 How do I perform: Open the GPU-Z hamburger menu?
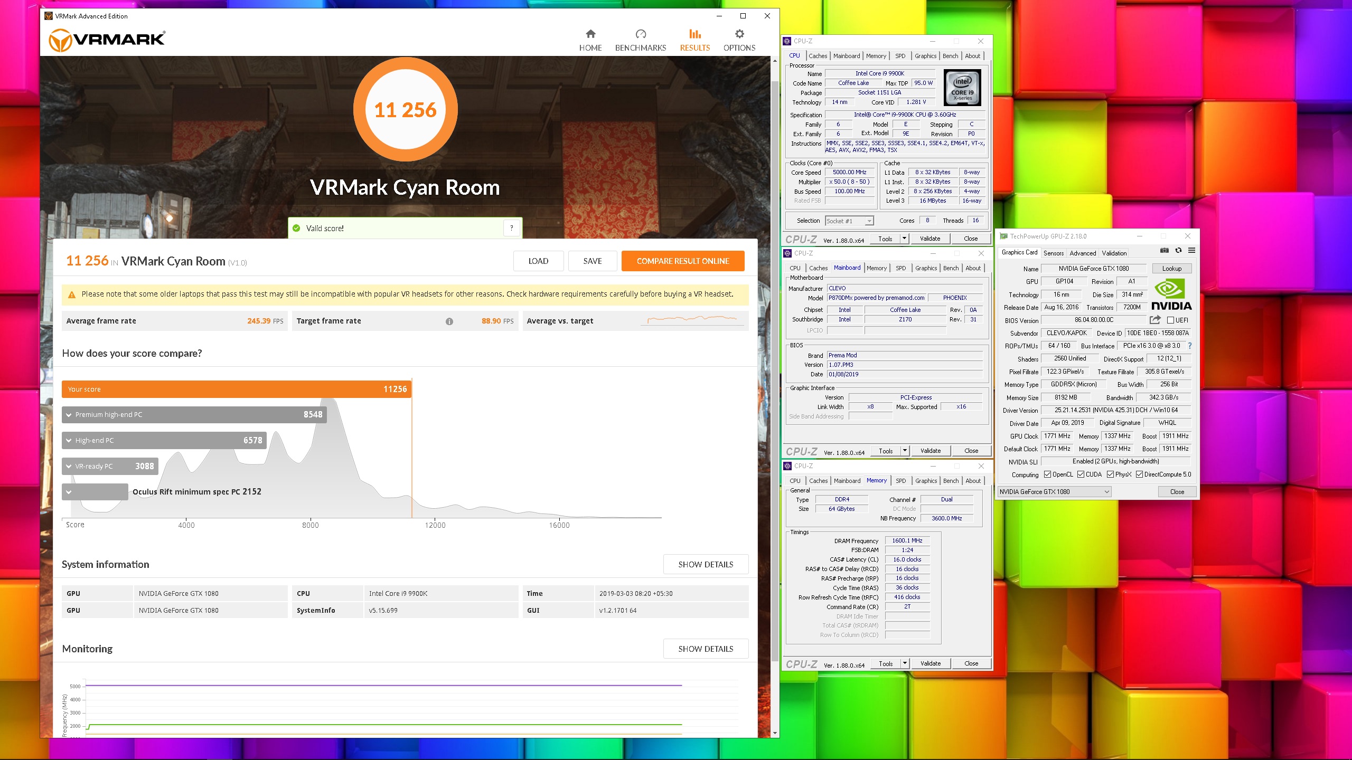[x=1191, y=250]
